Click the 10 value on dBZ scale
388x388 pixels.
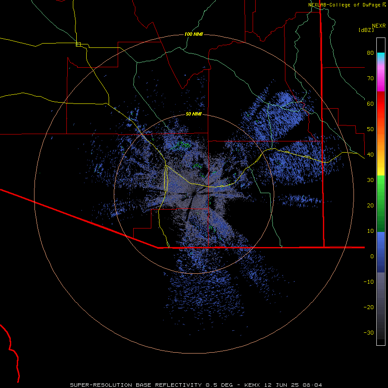pos(370,231)
